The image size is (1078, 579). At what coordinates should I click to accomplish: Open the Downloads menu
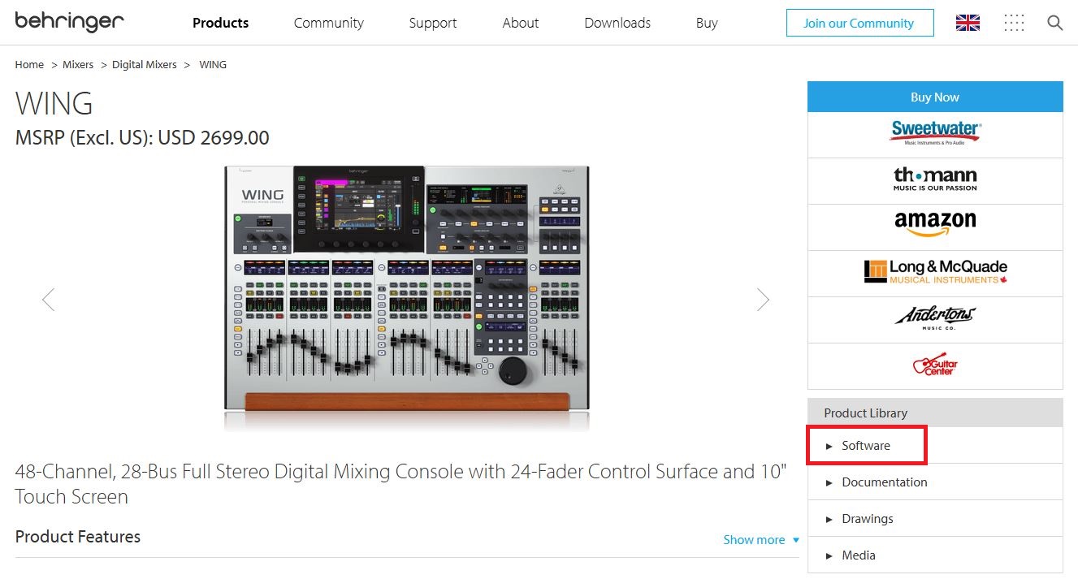tap(617, 23)
